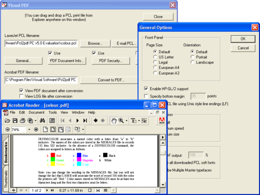
Task: Toggle Use checkbox above PDF Security button
Action: coord(94,53)
